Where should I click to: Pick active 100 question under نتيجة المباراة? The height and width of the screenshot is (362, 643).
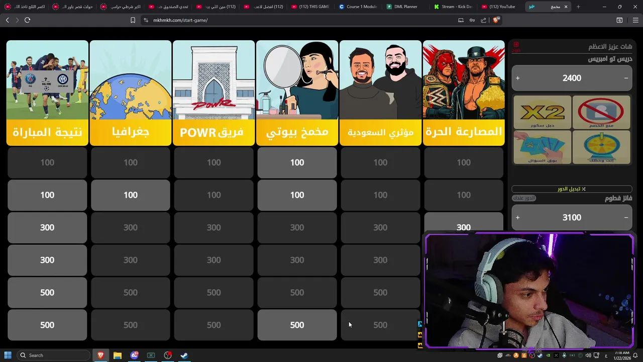47,195
